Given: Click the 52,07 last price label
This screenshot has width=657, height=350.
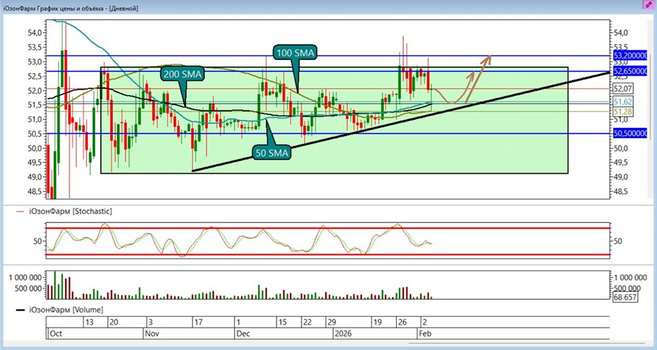Looking at the screenshot, I should point(623,89).
